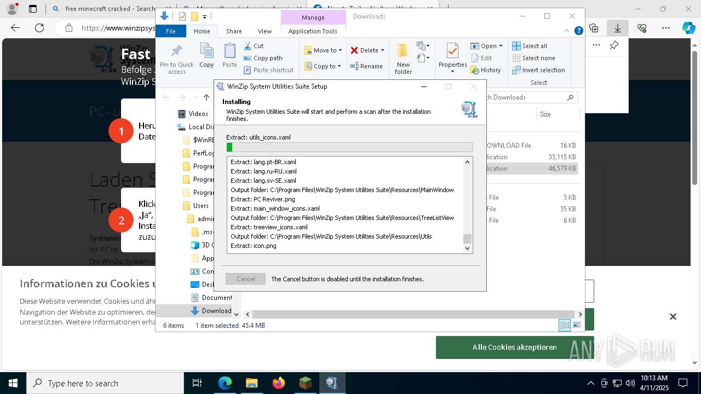The width and height of the screenshot is (701, 394).
Task: Click the Explorer help icon
Action: [x=578, y=31]
